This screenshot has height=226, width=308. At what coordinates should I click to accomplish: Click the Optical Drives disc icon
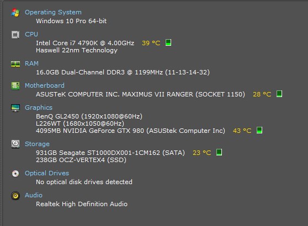click(15, 174)
